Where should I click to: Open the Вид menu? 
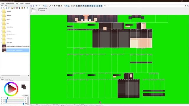tap(17, 3)
